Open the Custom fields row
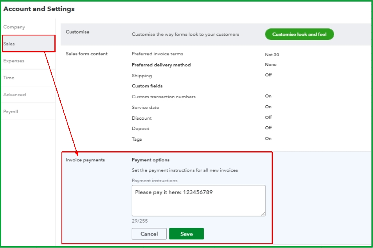 (147, 86)
